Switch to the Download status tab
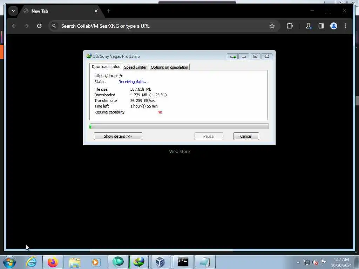This screenshot has height=269, width=359. (106, 67)
